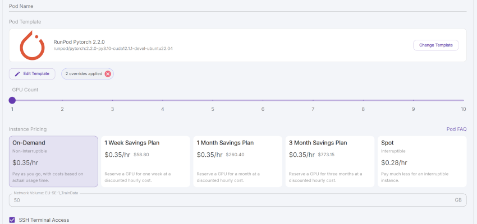Select the On-Demand pricing option
This screenshot has height=224, width=477.
click(x=53, y=161)
